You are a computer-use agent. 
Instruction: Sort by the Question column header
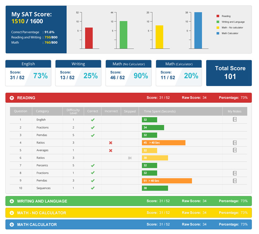21,111
